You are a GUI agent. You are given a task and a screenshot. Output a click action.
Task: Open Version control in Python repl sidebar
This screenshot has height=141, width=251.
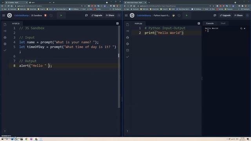click(127, 31)
